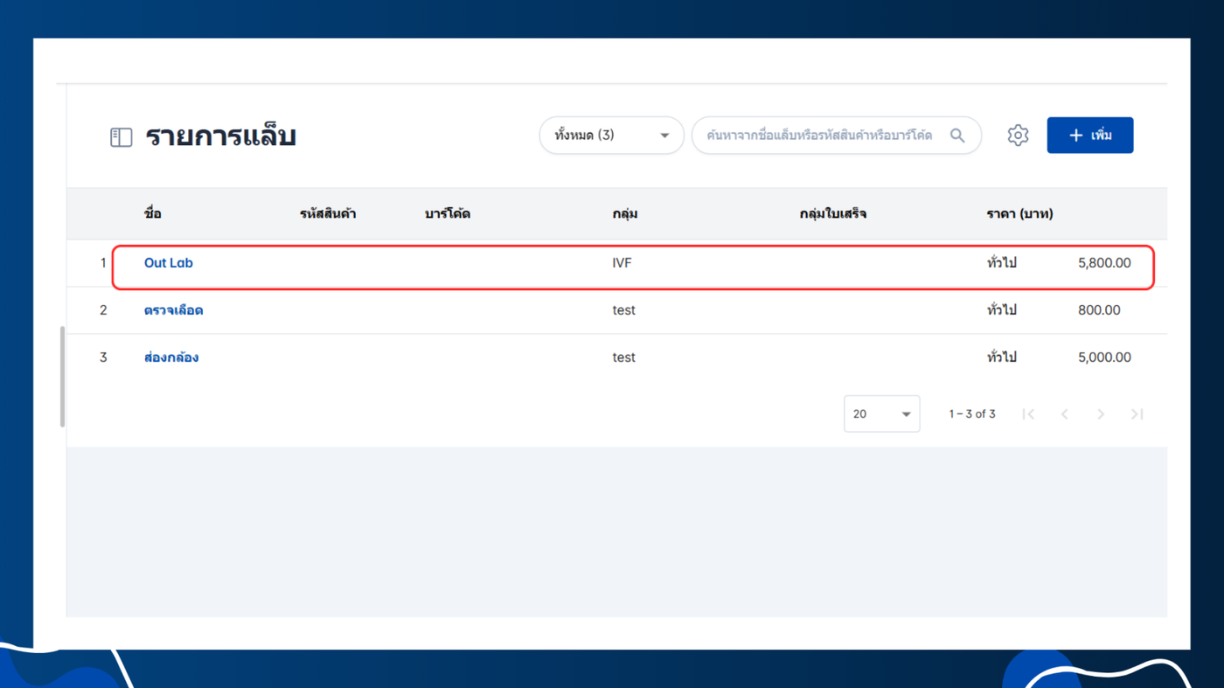Viewport: 1224px width, 688px height.
Task: Click the กลุ่ม column header
Action: [x=625, y=214]
